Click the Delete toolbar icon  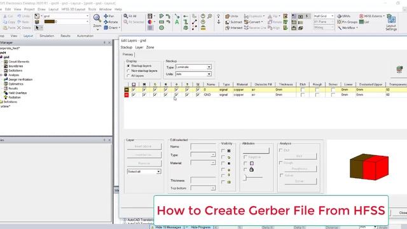[24, 28]
